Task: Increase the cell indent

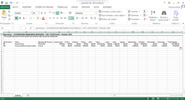Action: click(x=65, y=18)
